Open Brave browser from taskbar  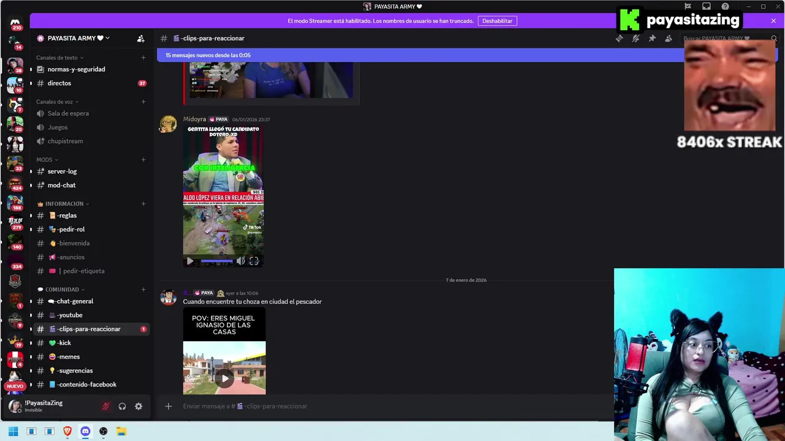tap(67, 431)
